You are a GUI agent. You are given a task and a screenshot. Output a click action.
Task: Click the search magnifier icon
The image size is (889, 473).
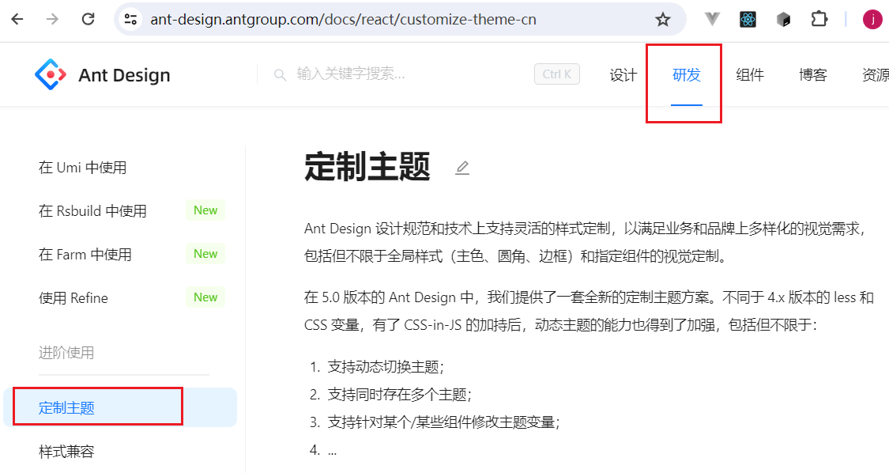pos(280,74)
